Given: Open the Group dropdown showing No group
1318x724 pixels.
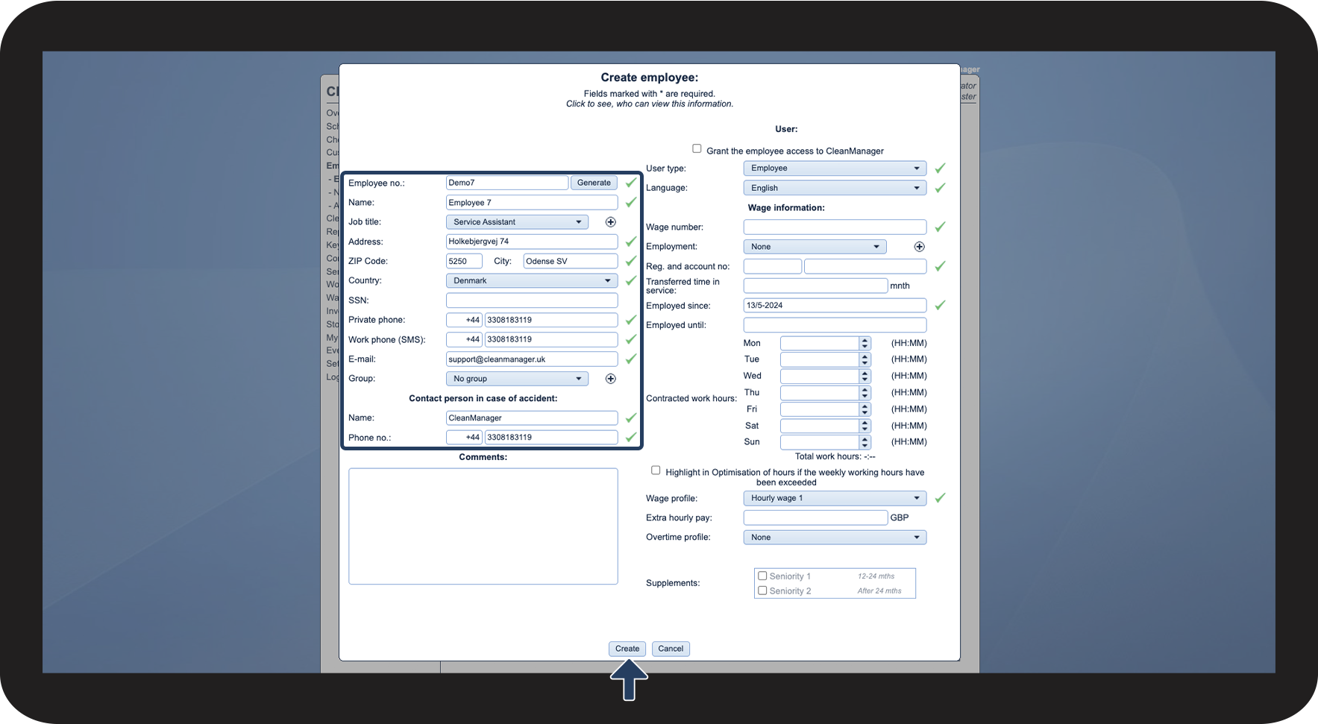Looking at the screenshot, I should [x=517, y=379].
